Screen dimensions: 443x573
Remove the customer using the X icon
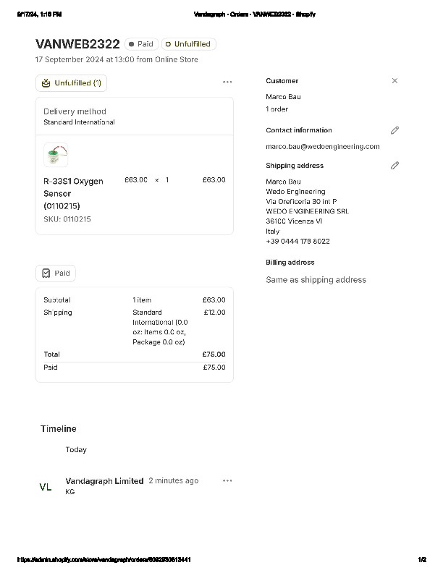395,81
